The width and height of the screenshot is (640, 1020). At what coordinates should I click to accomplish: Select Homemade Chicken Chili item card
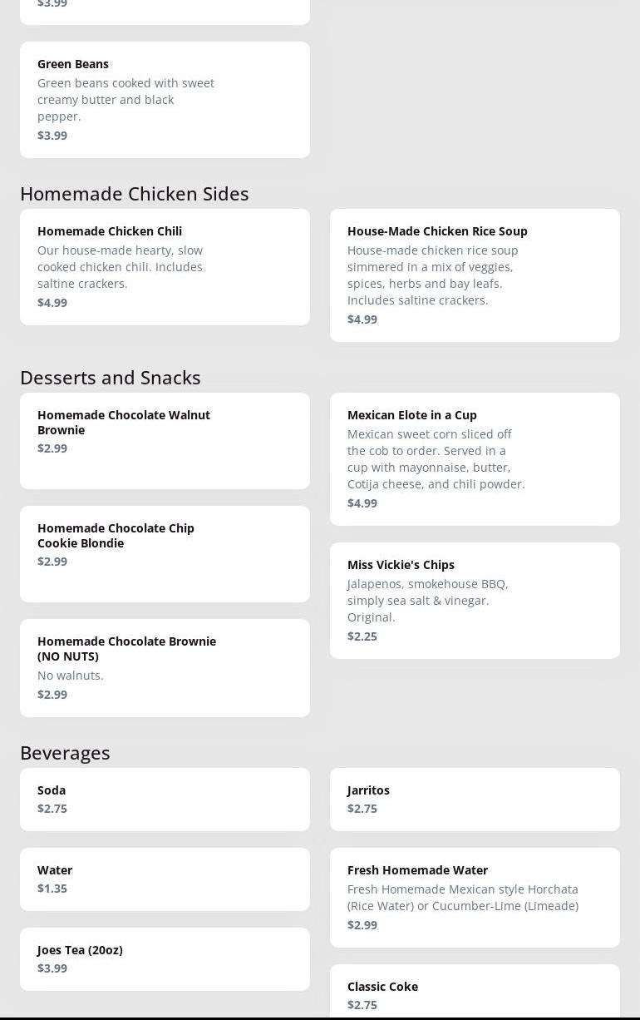[x=165, y=266]
